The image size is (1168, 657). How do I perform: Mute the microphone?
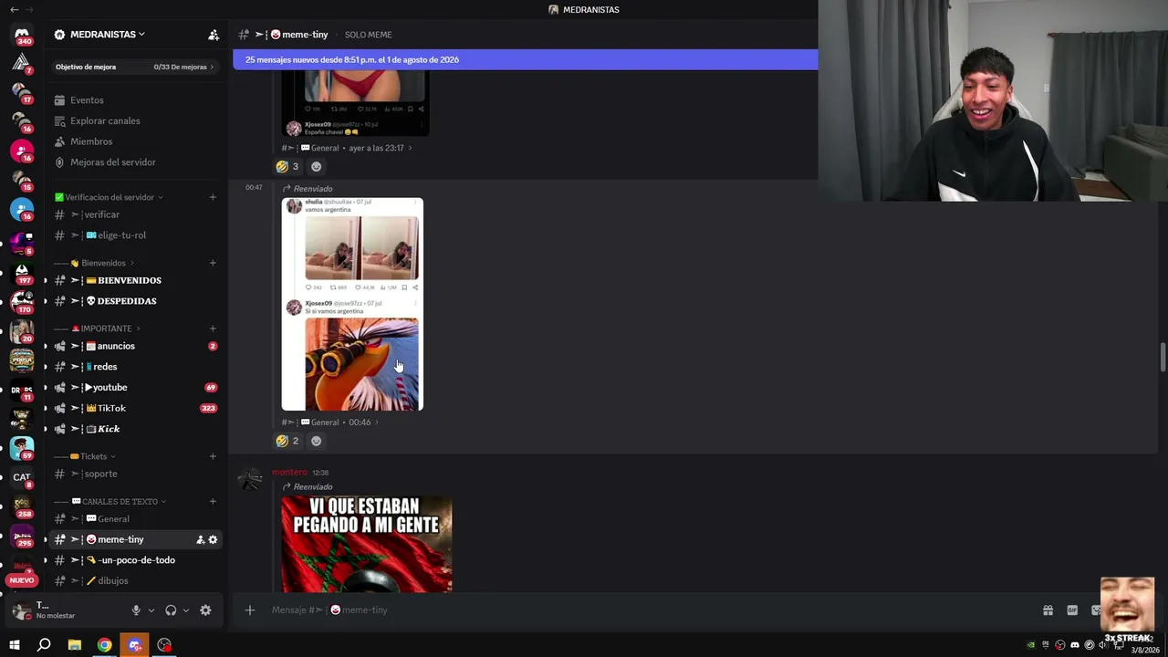[x=136, y=610]
